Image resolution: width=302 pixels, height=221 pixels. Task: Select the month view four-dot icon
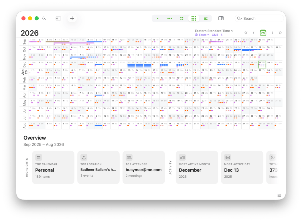(182, 18)
